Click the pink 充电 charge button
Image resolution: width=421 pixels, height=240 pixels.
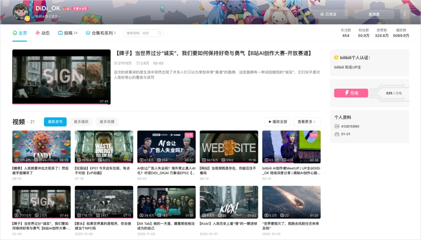point(351,93)
